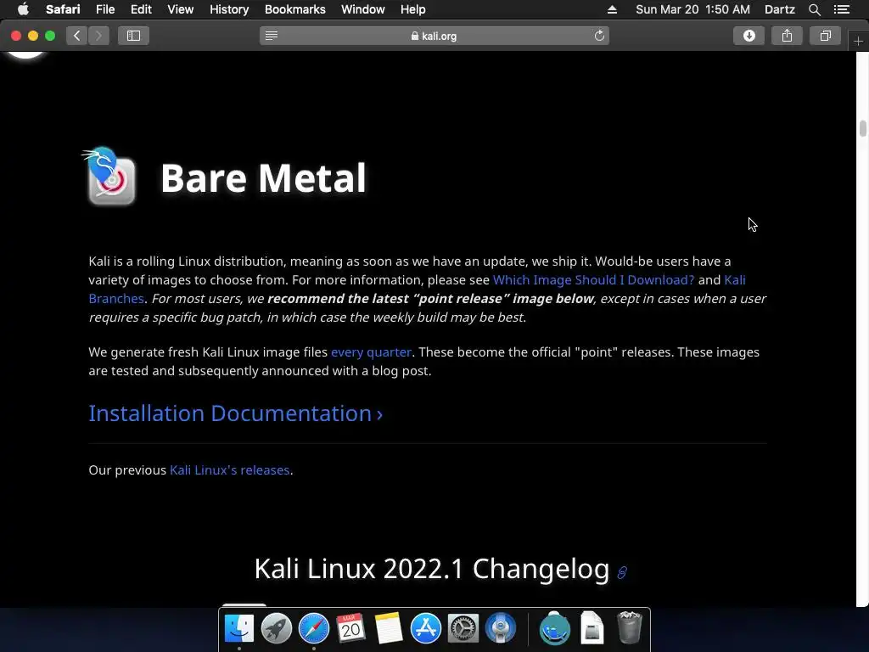869x652 pixels.
Task: Go forward with Safari's forward arrow
Action: coord(98,36)
